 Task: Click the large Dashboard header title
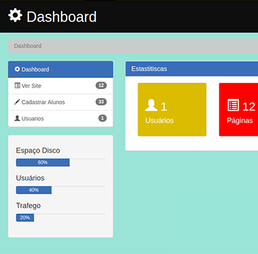[62, 17]
